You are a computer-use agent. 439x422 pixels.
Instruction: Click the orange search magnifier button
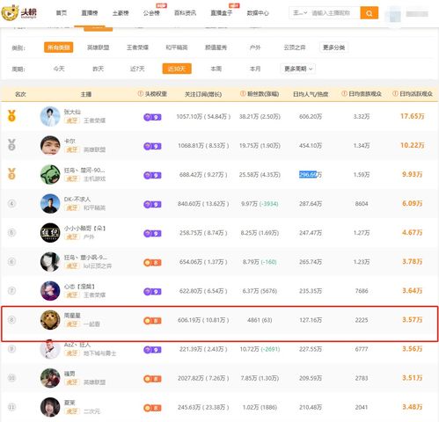(369, 13)
